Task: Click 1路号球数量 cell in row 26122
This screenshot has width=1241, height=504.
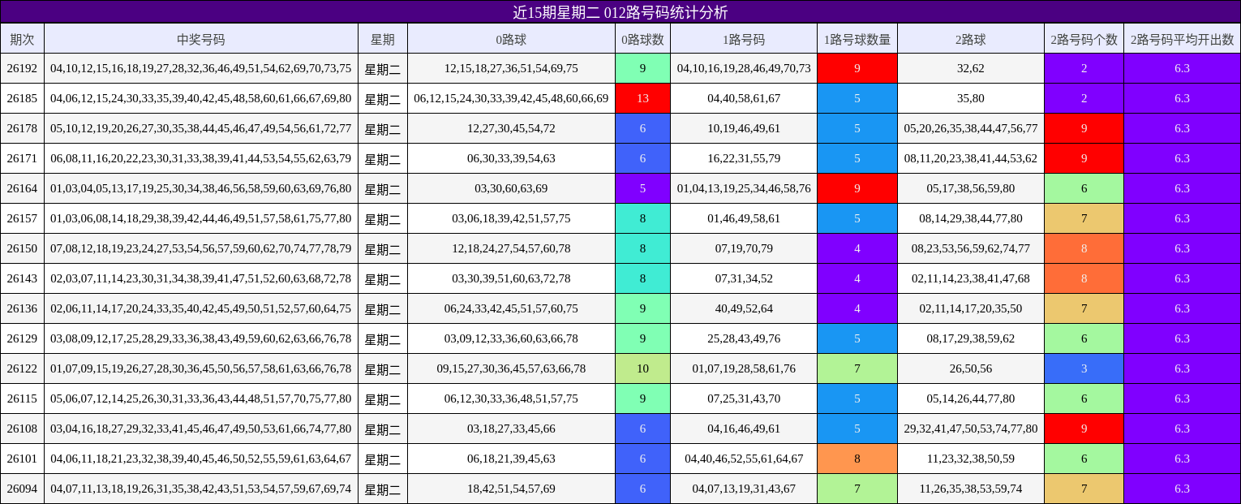Action: point(857,368)
